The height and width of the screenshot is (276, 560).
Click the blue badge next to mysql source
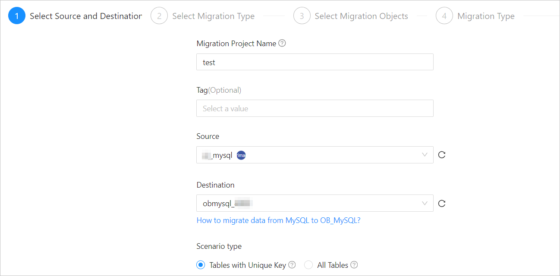pos(241,155)
